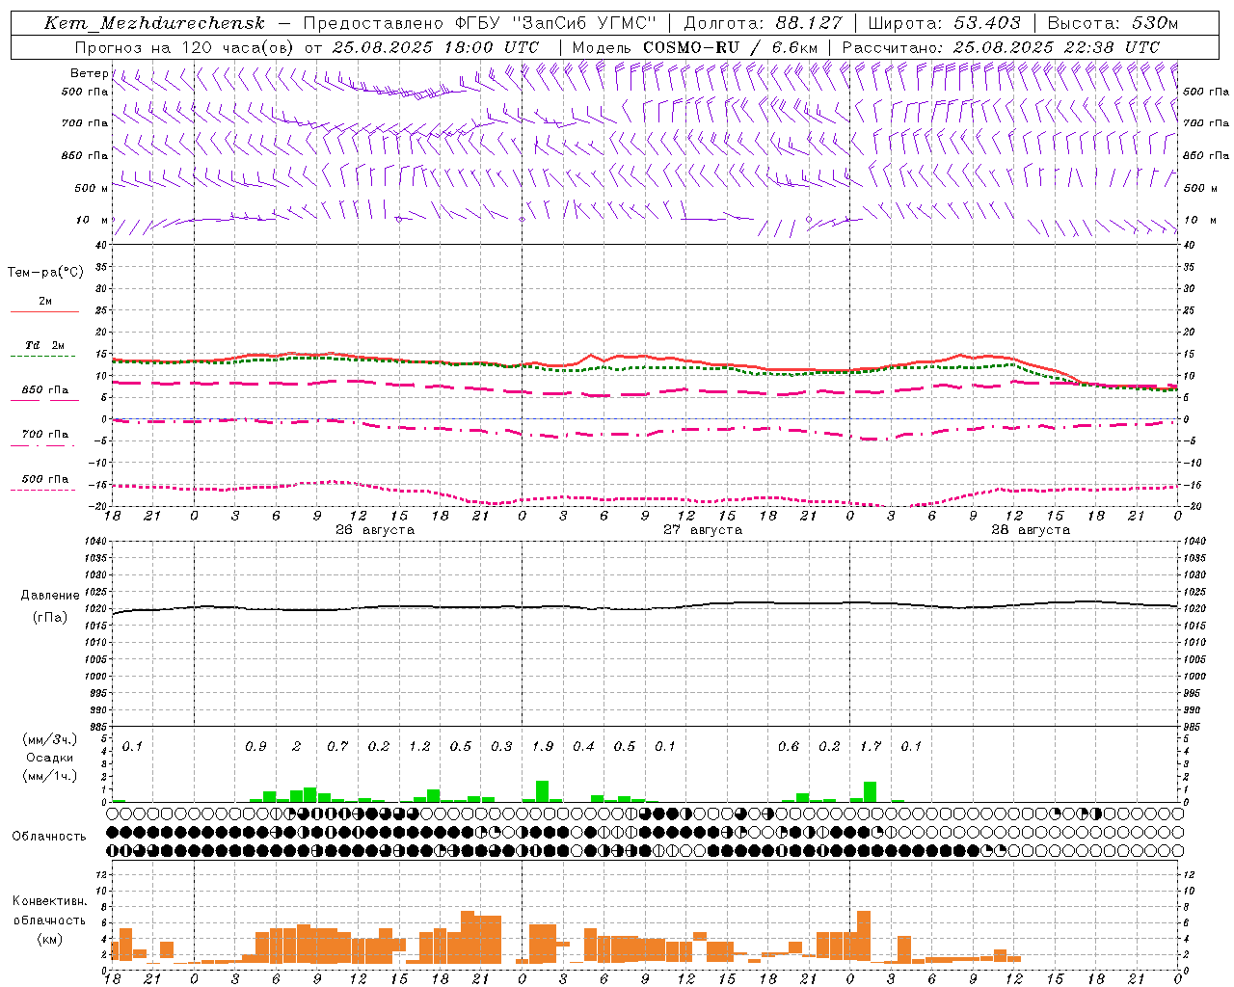
Task: Click the Давление pressure panel label
Action: pyautogui.click(x=50, y=596)
